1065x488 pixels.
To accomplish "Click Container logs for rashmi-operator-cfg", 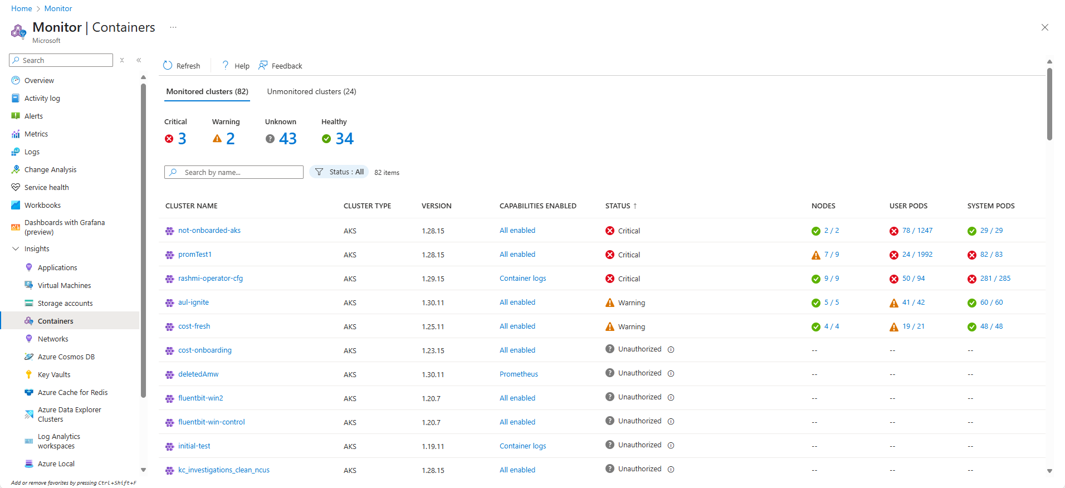I will (522, 279).
